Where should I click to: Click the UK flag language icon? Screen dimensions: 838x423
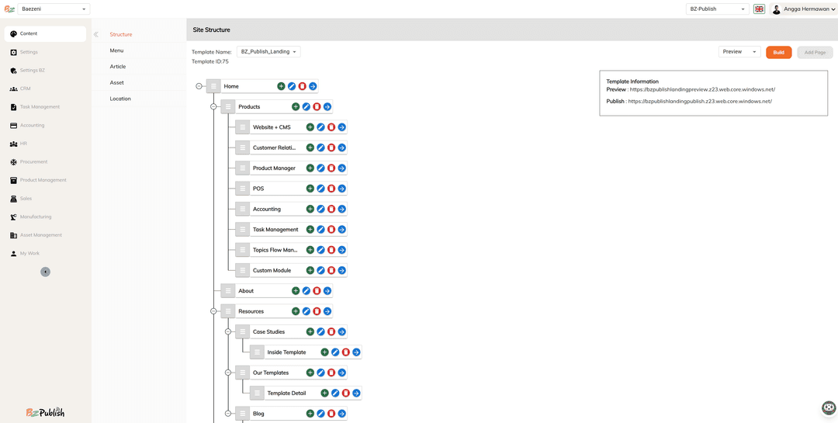point(759,9)
